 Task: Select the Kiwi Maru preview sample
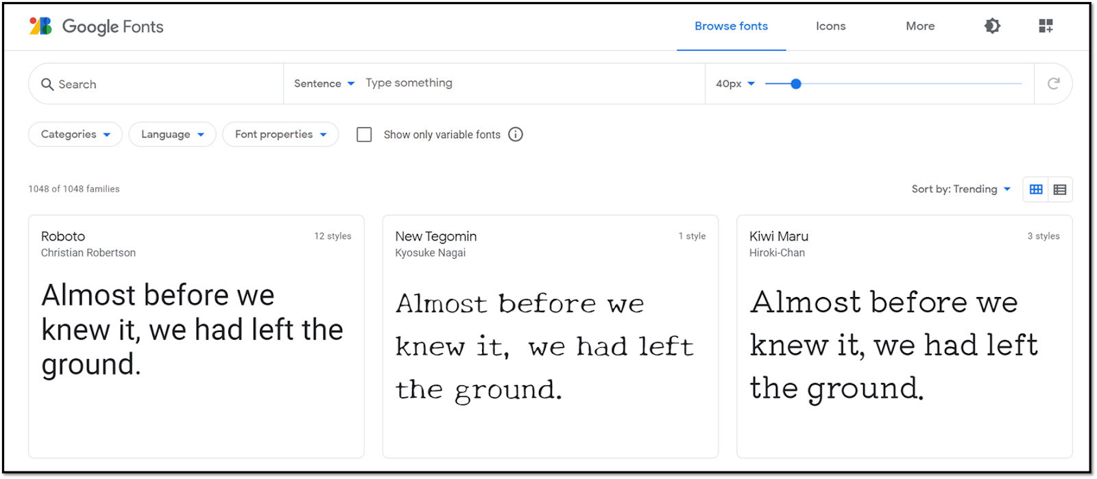pos(893,346)
